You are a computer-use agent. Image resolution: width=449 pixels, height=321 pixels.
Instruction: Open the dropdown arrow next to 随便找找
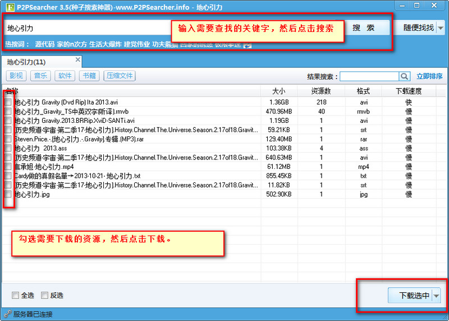(441, 28)
